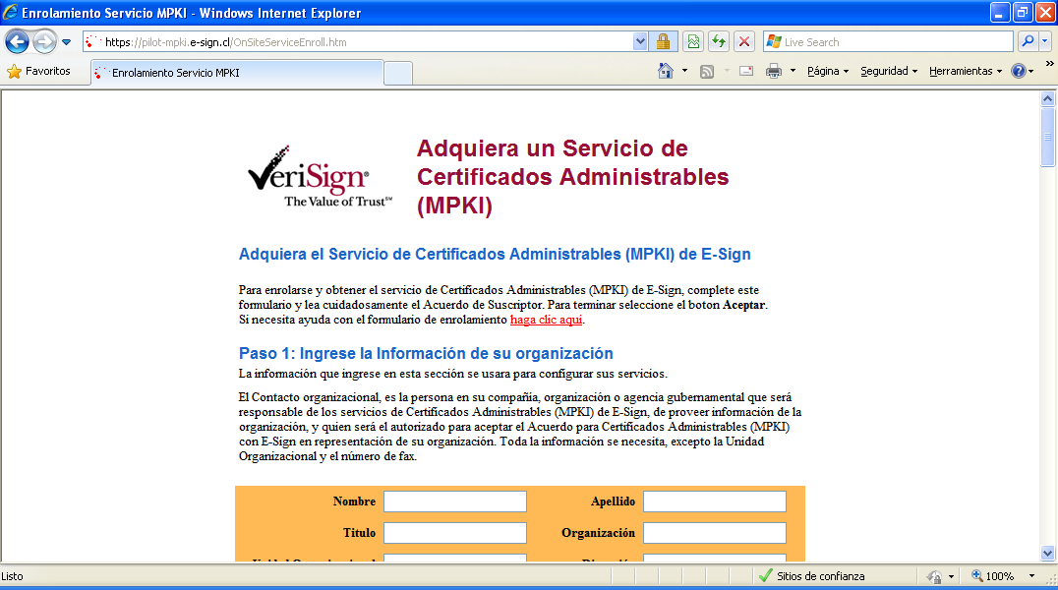Click the security padlock icon in address bar

tap(663, 42)
